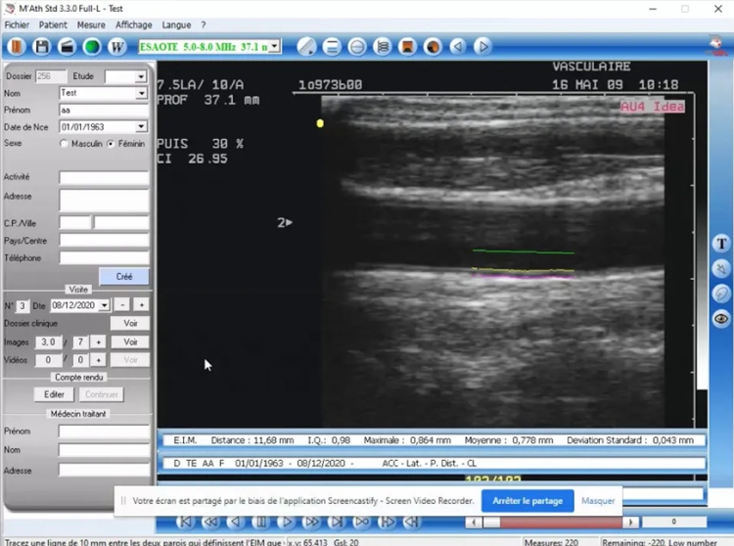Go to next image with right triangle
734x546 pixels.
tap(483, 47)
